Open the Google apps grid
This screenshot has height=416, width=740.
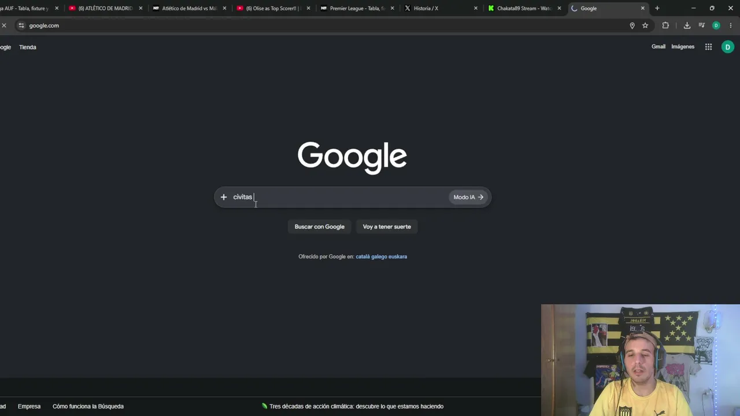coord(708,47)
